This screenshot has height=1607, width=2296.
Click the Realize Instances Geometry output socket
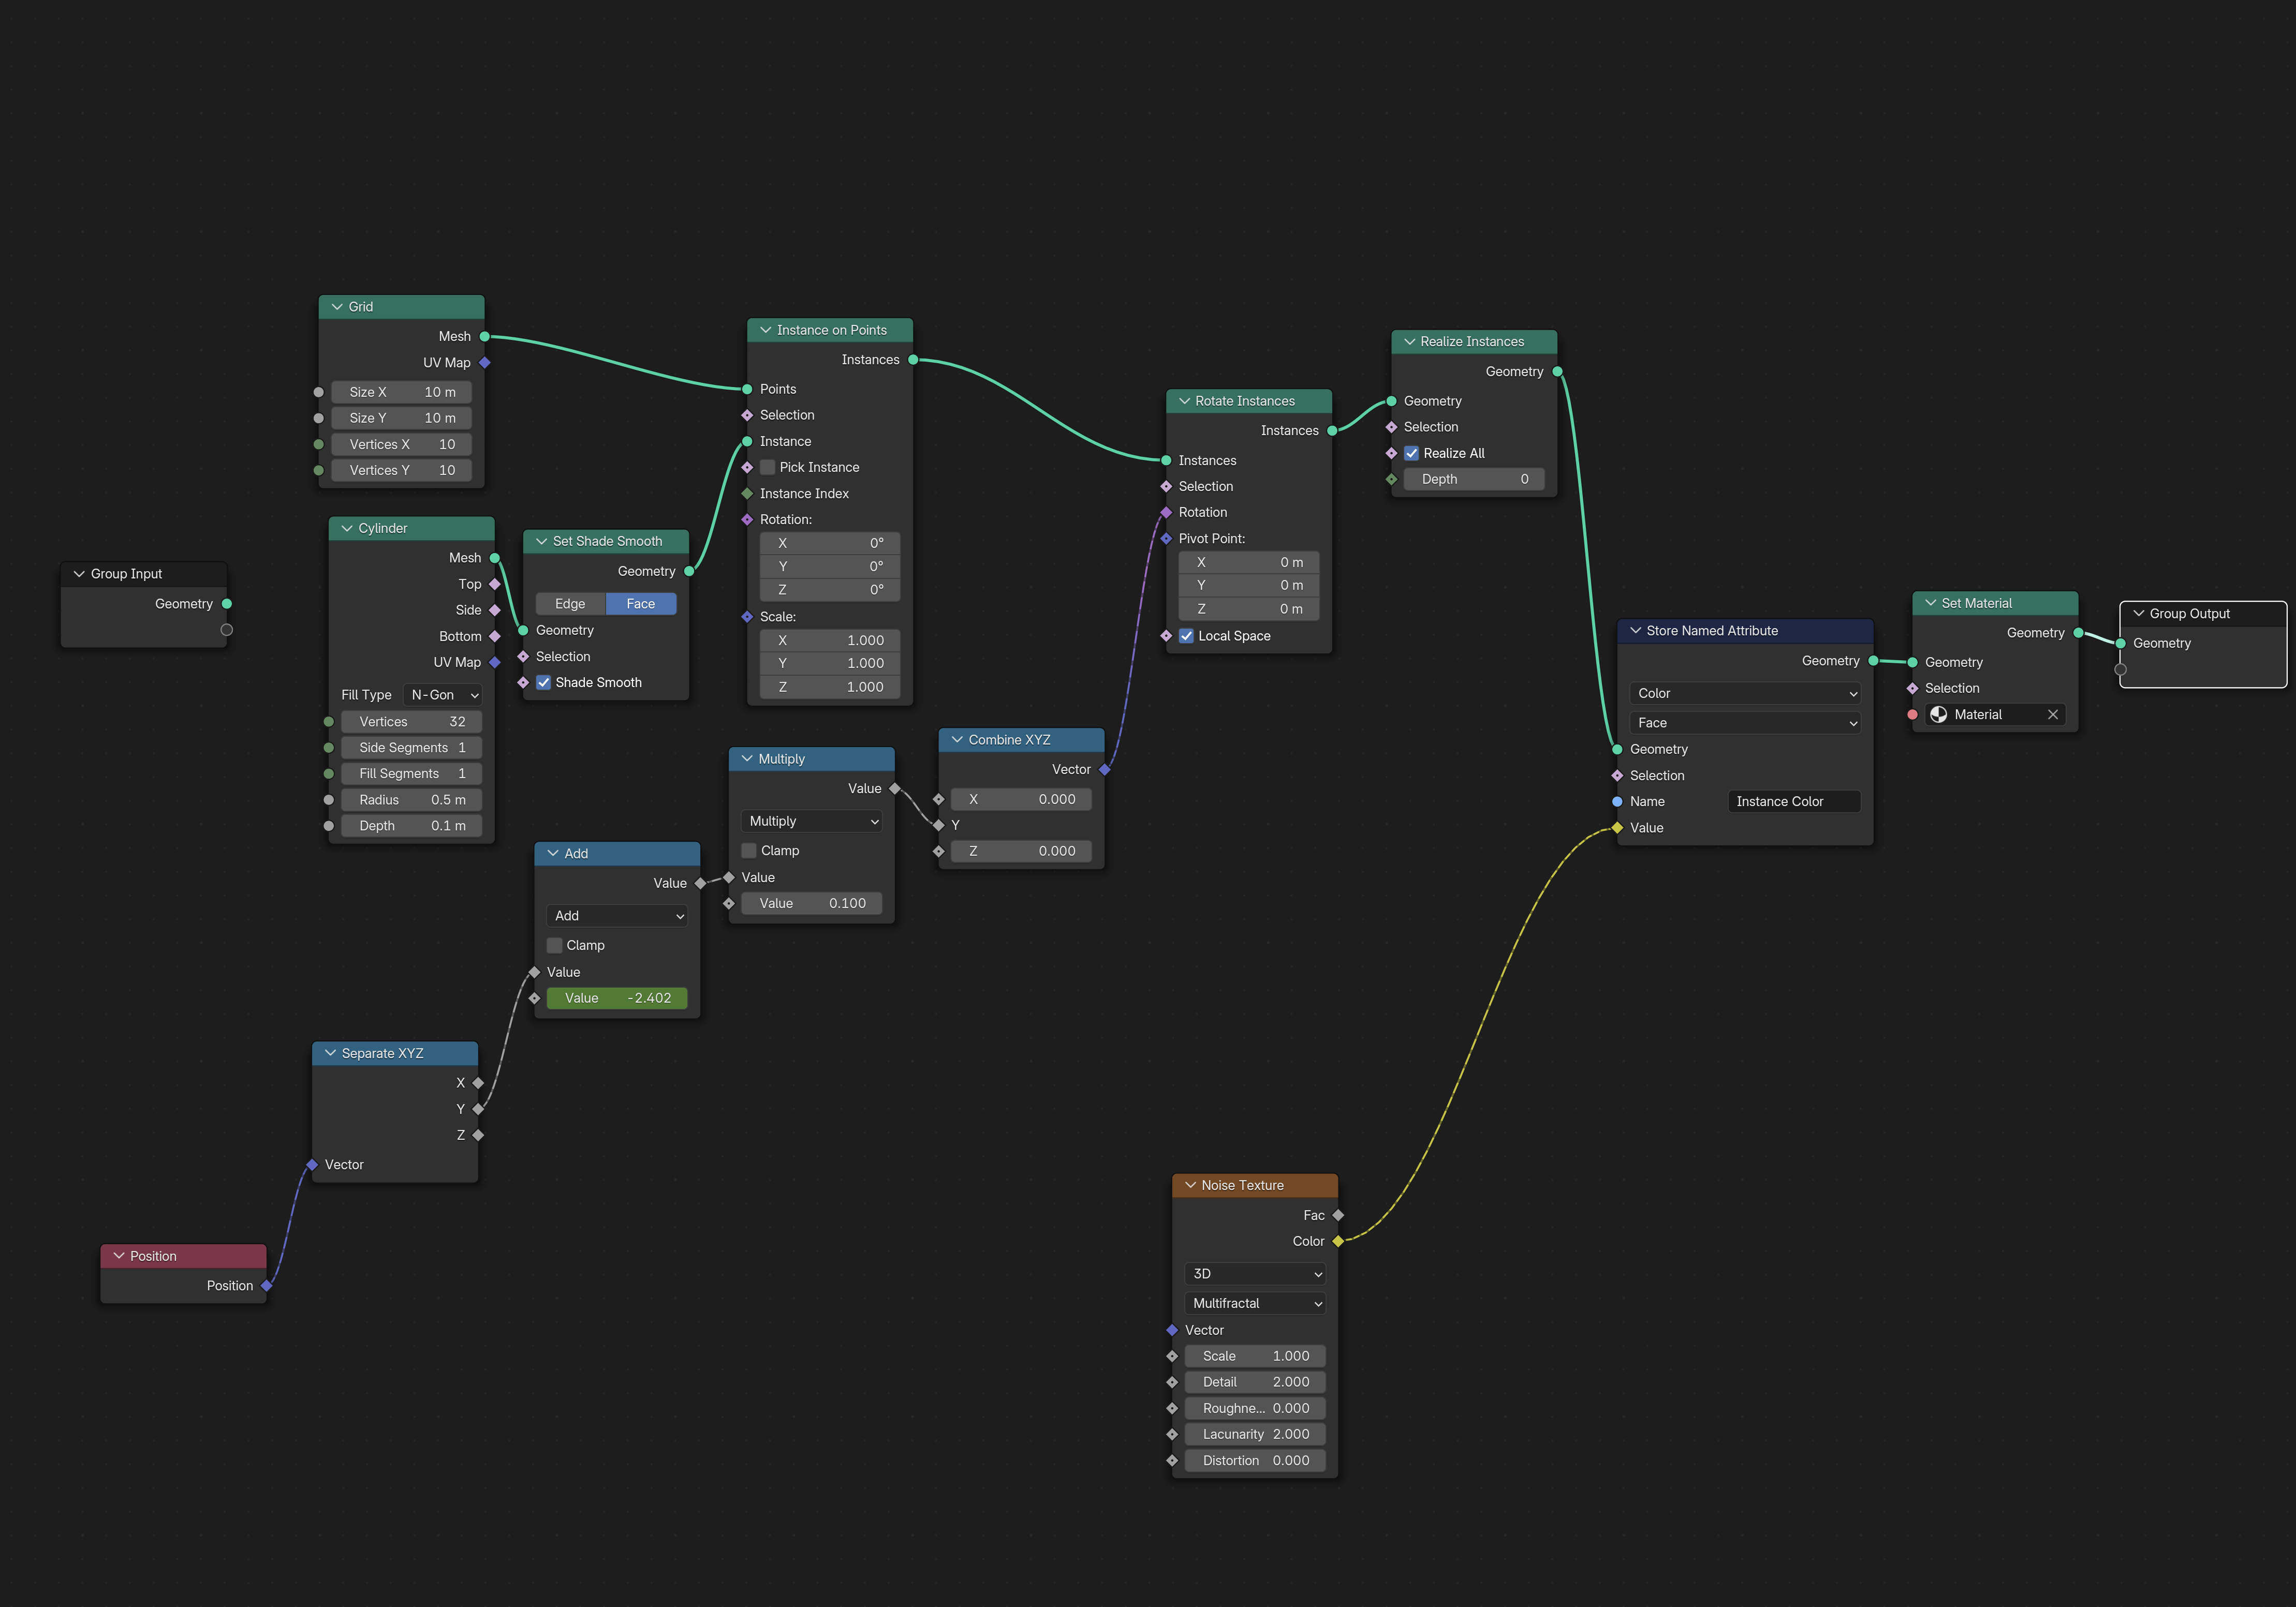click(x=1558, y=372)
